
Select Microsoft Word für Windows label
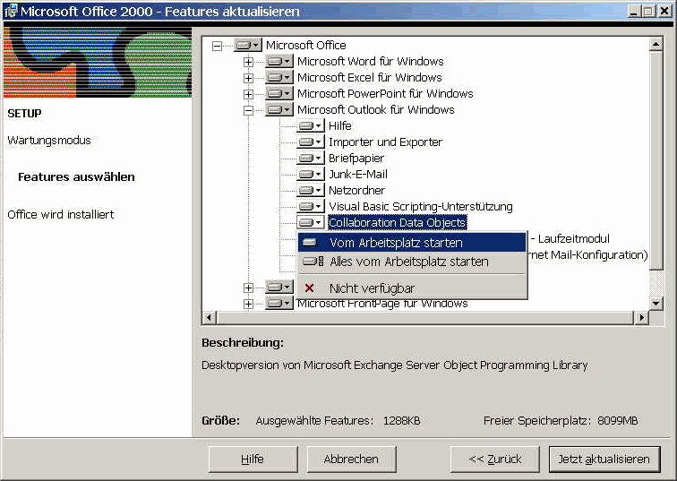tap(371, 61)
